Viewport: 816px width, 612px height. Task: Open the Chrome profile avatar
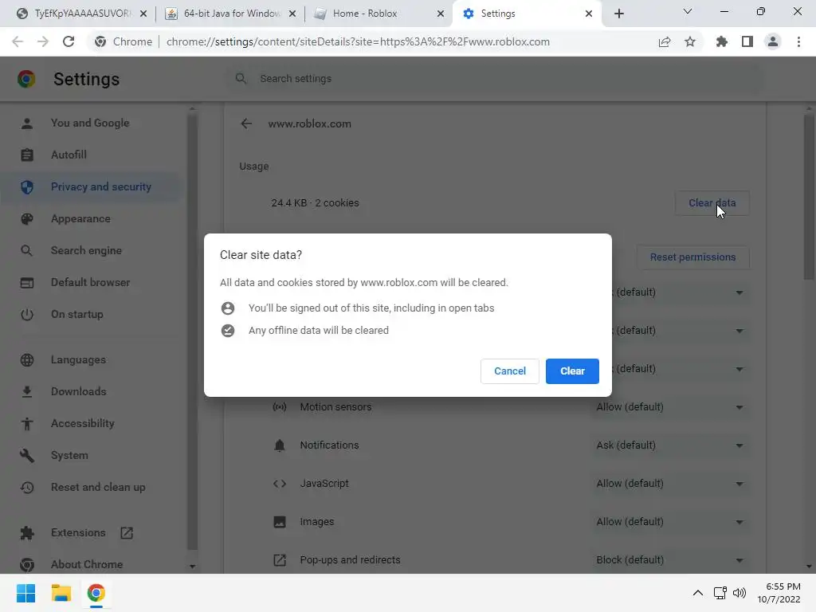(773, 41)
